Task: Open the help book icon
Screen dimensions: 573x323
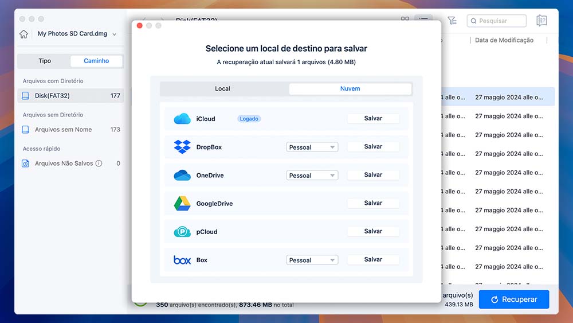Action: tap(541, 21)
